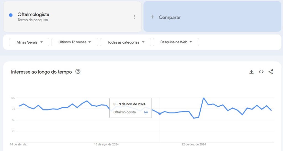The image size is (283, 151).
Task: Click the Comparar card to add term
Action: [212, 17]
